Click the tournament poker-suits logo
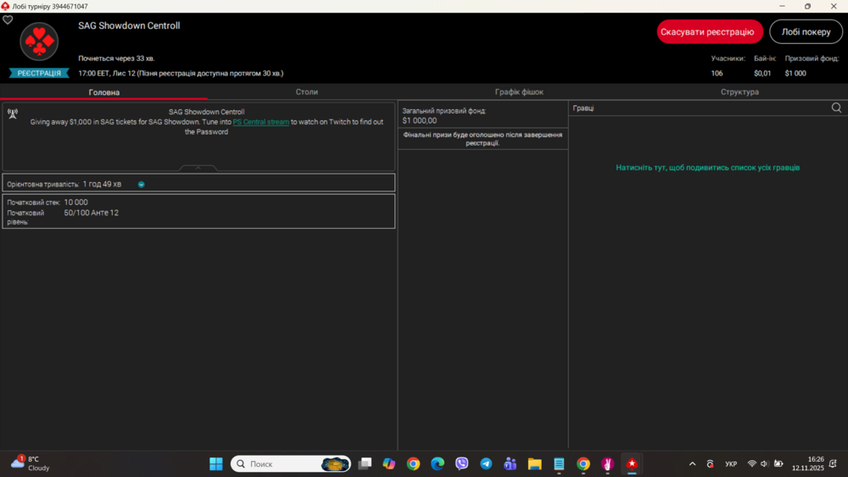 (x=39, y=42)
